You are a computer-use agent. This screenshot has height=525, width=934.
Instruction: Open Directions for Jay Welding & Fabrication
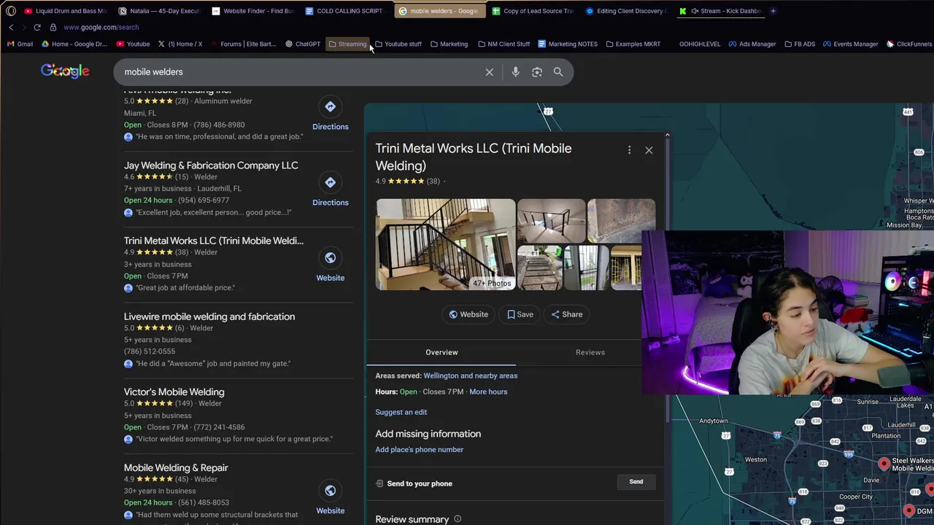pyautogui.click(x=331, y=190)
